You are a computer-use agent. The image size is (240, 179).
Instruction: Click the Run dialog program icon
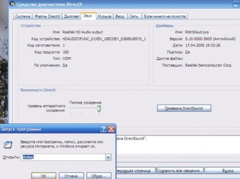pos(8,145)
